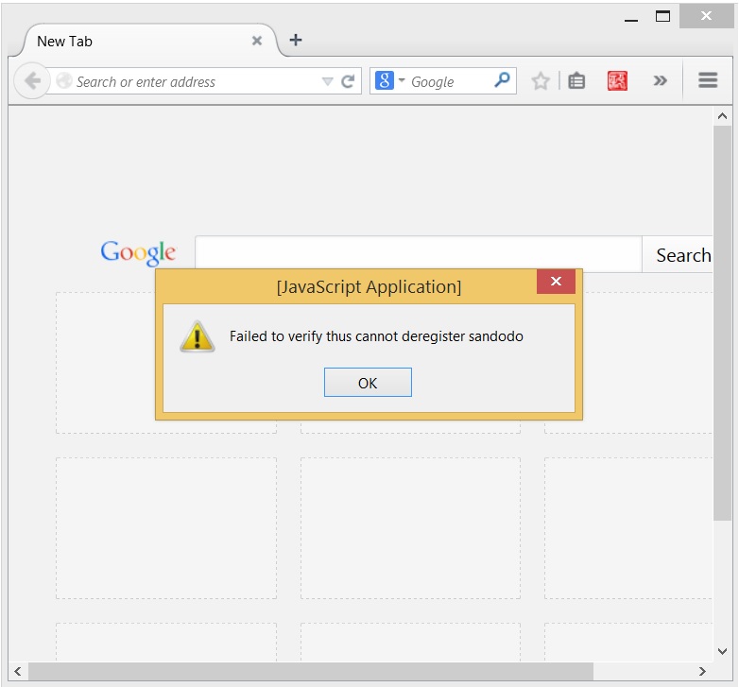Click the vertical scrollbar thumb
Viewport: 739px width, 687px height.
coord(722,323)
